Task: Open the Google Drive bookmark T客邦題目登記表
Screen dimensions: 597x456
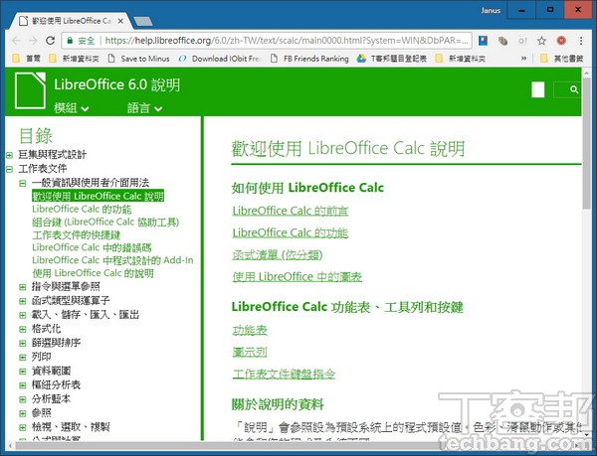Action: click(x=391, y=59)
